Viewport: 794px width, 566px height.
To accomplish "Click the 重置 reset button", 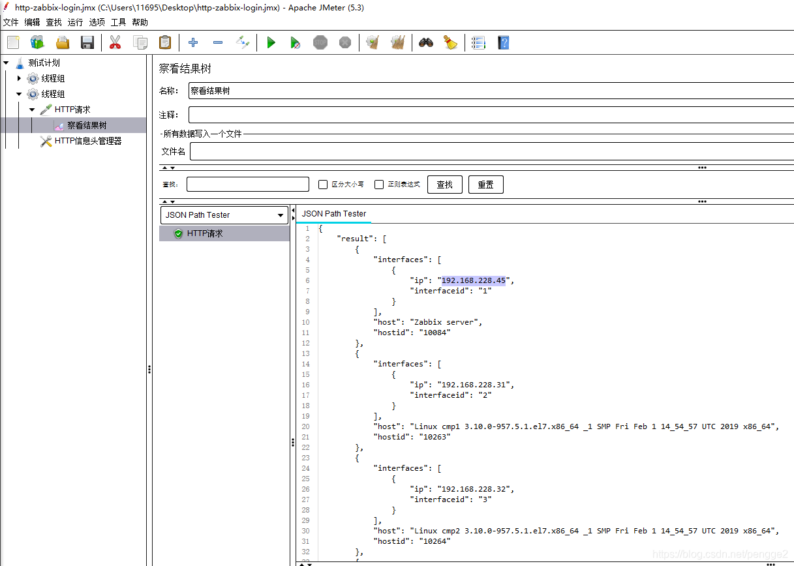I will coord(486,185).
